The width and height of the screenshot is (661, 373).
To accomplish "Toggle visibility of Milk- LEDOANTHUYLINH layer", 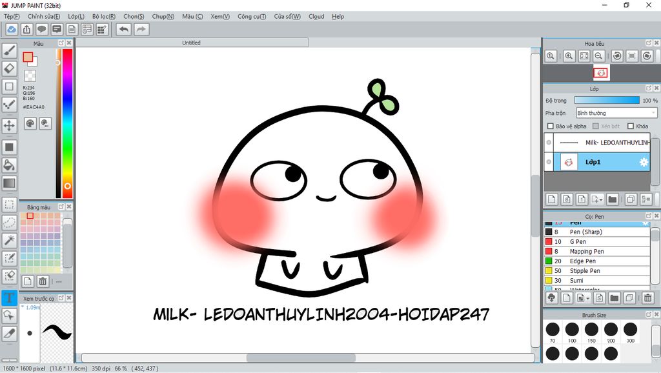I will pyautogui.click(x=549, y=143).
